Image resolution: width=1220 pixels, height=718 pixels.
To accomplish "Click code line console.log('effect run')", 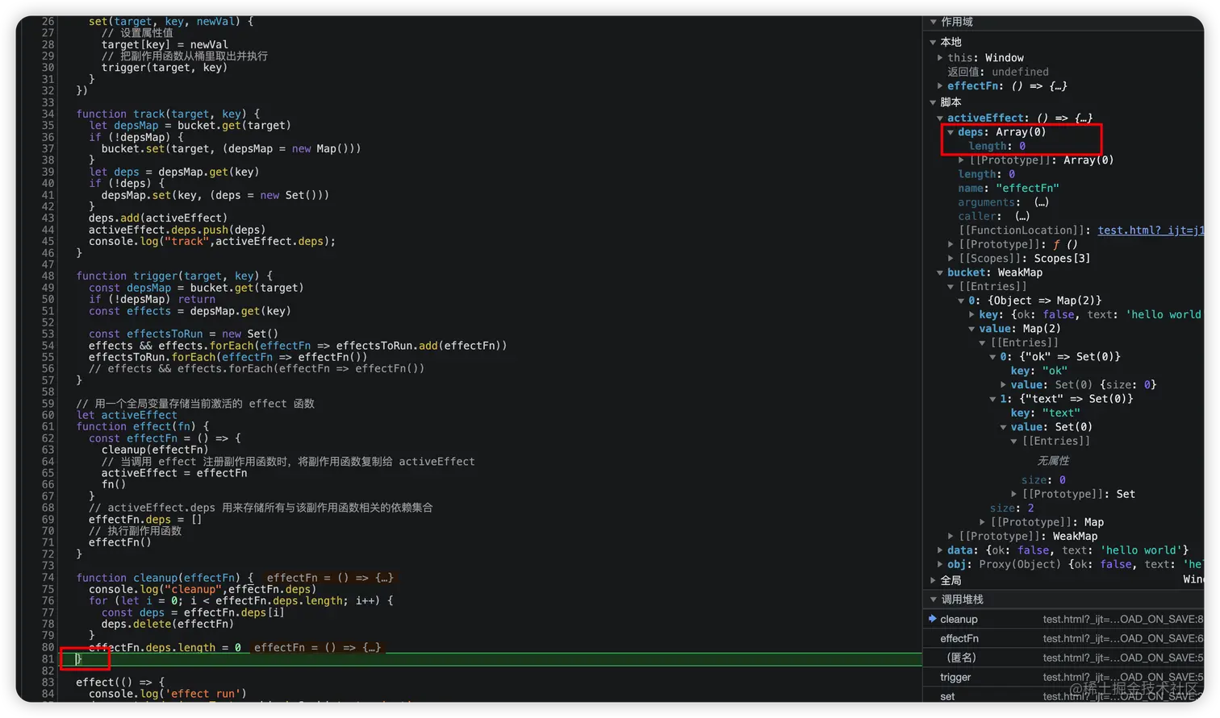I will click(168, 694).
